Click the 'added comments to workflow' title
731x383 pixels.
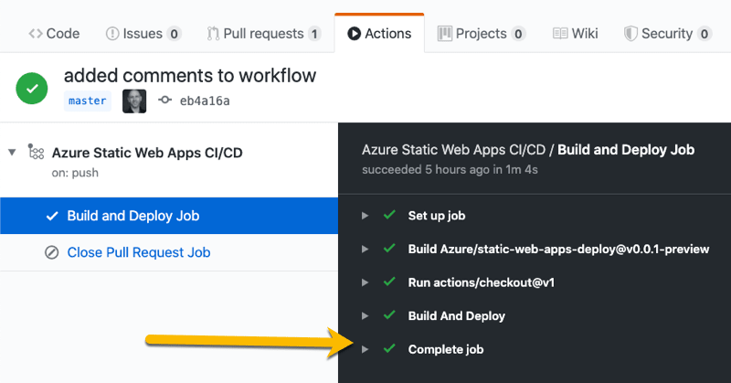tap(190, 76)
